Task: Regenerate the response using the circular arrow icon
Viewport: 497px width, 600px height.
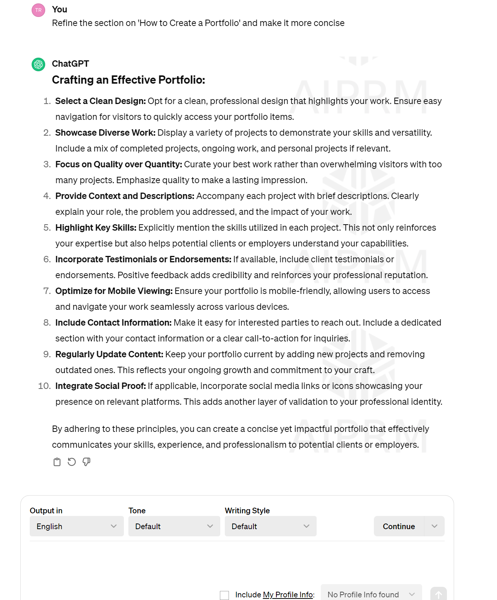Action: point(72,462)
